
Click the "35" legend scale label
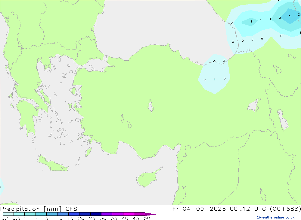click(114, 218)
